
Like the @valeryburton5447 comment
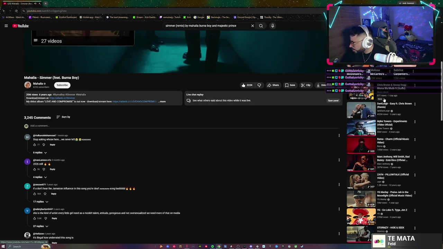35,218
